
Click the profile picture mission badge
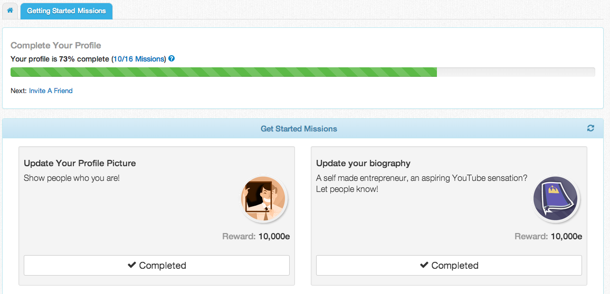click(x=264, y=200)
